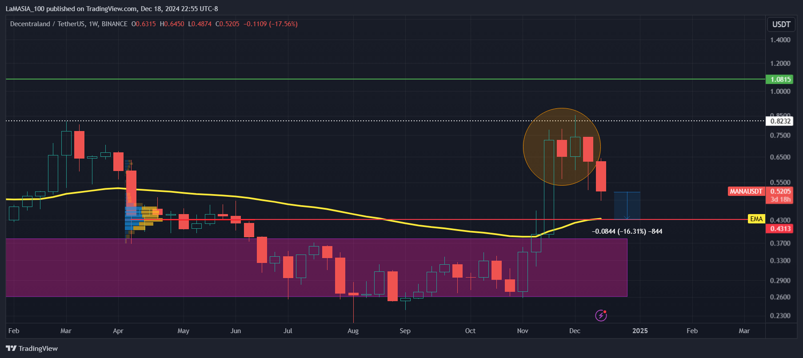803x358 pixels.
Task: Click the TradingView logo at bottom left
Action: click(32, 348)
